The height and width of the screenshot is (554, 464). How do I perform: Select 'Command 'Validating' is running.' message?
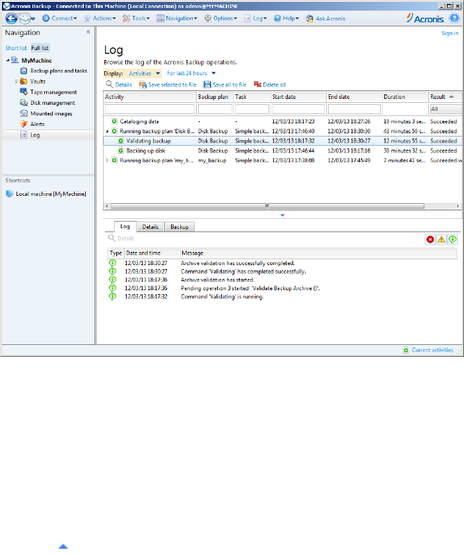tap(222, 297)
